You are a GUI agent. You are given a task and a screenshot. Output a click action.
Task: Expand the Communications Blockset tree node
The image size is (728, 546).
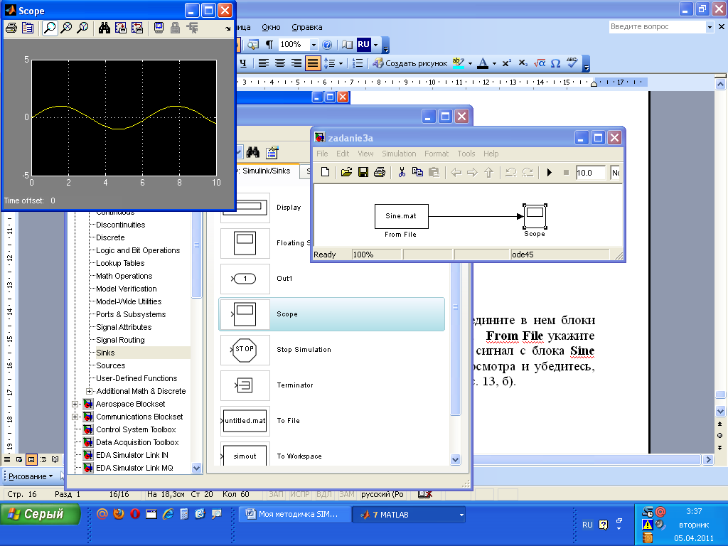[75, 417]
